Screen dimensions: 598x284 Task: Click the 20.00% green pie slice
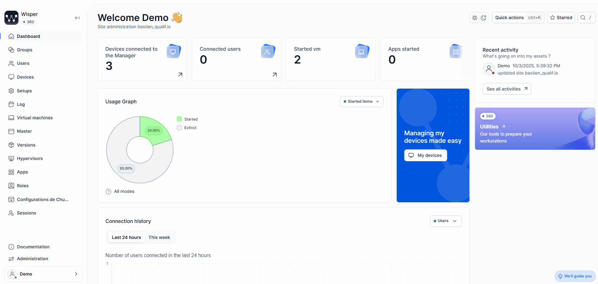[154, 131]
